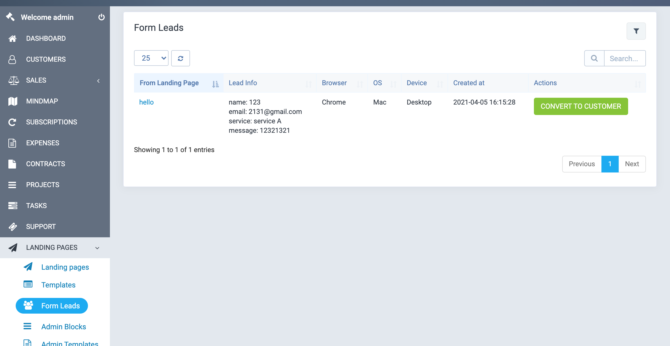The width and height of the screenshot is (670, 346).
Task: Click the Dashboard home icon
Action: [12, 38]
